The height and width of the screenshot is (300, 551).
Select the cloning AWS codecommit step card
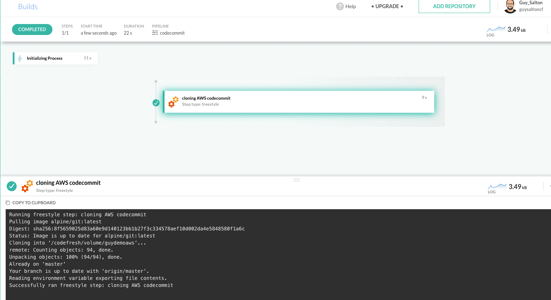[299, 102]
